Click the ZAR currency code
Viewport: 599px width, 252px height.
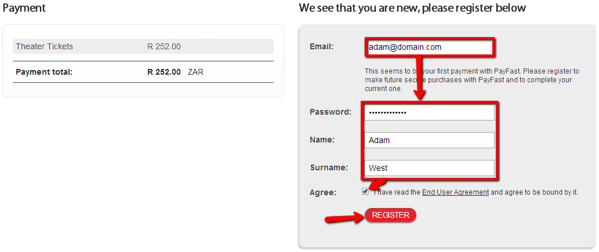195,72
